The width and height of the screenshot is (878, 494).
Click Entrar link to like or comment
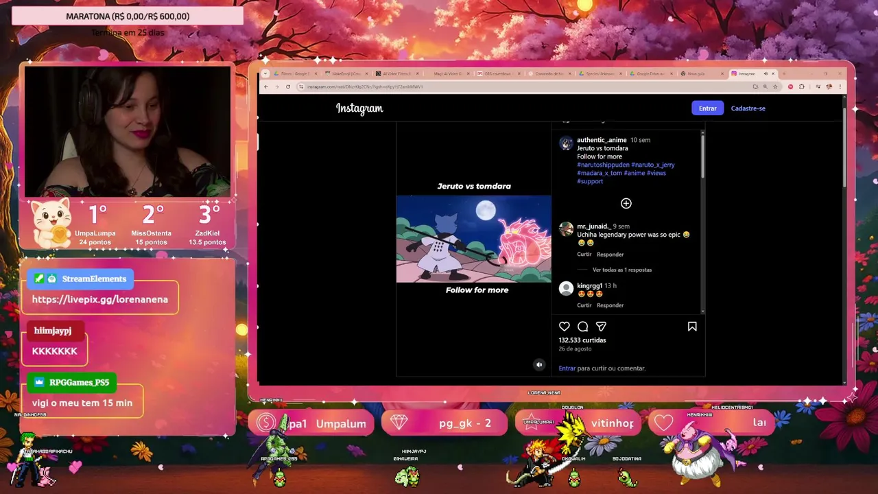[567, 368]
